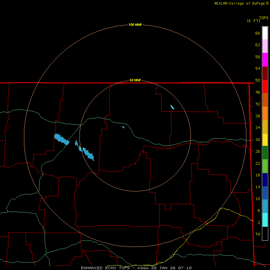Viewport: 270px width, 270px height.
Task: Pick the bright orange legend swatch
Action: [265, 113]
